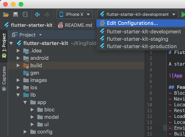Viewport: 185px width, 137px height.
Task: Select the gen folder in tree
Action: pyautogui.click(x=34, y=73)
